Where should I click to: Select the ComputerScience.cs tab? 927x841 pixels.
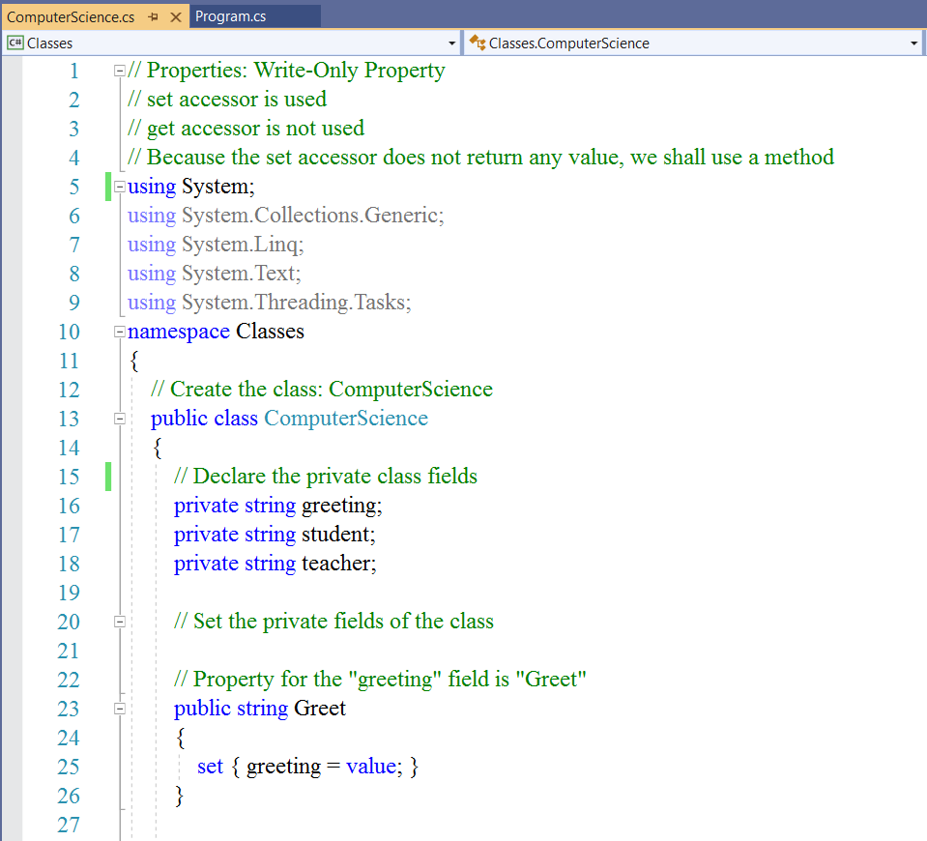point(71,17)
